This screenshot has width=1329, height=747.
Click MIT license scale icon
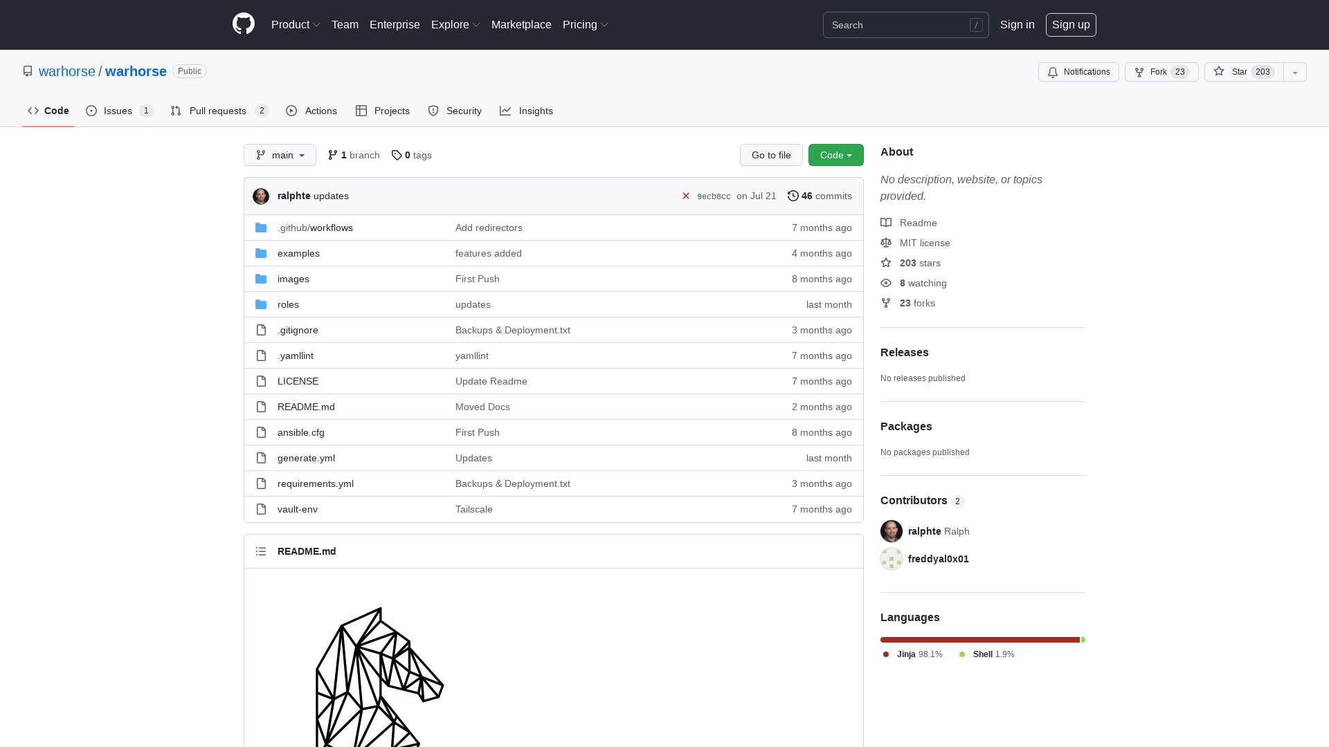click(x=886, y=243)
